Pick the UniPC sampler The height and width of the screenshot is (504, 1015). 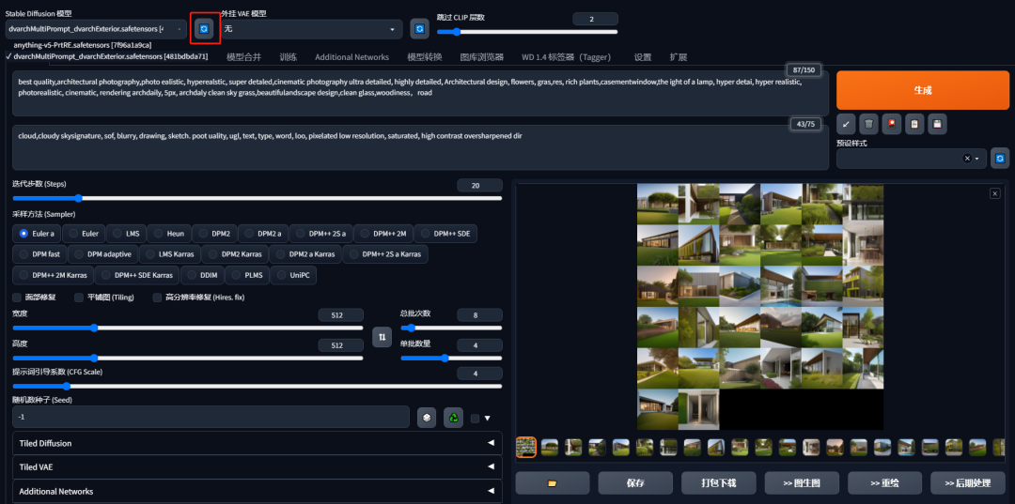click(x=292, y=275)
